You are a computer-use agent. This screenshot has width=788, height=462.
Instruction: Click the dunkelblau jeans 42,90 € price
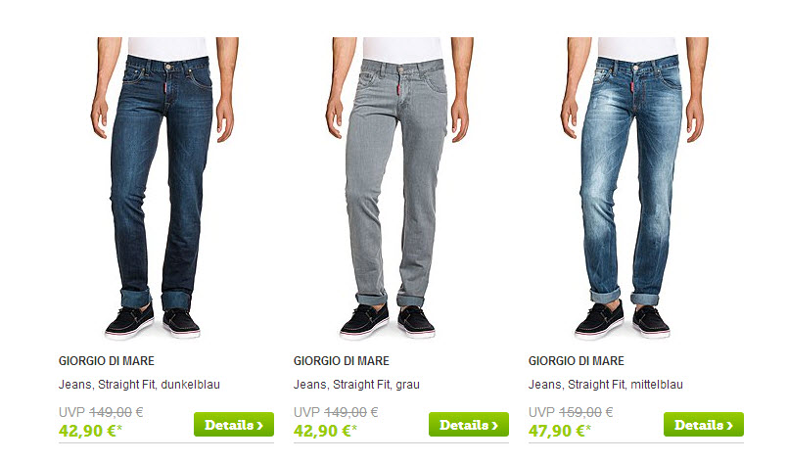click(90, 431)
